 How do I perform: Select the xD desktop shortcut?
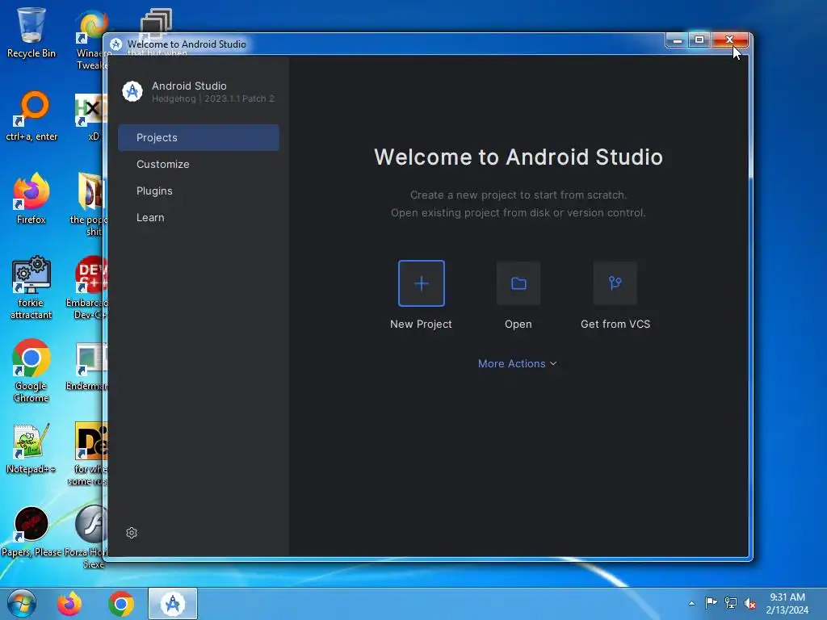pyautogui.click(x=91, y=117)
